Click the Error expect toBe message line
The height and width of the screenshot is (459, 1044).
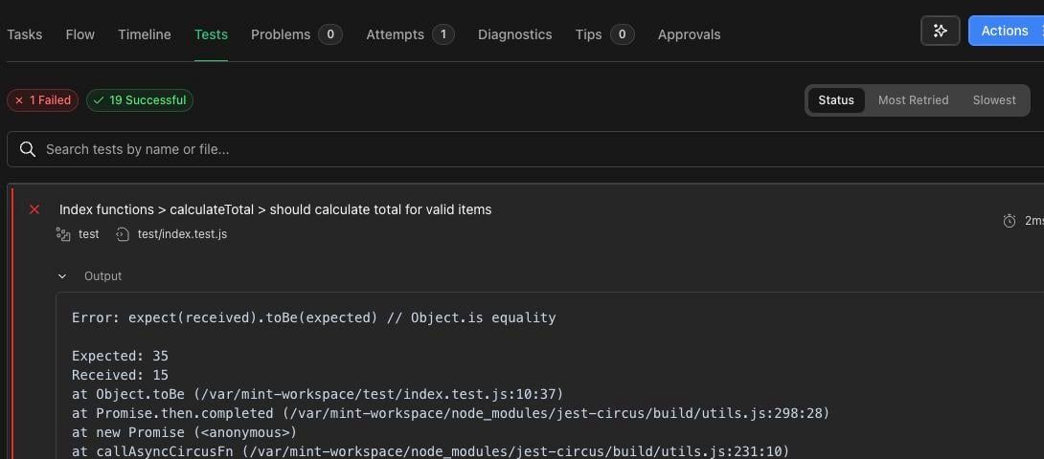pyautogui.click(x=313, y=318)
